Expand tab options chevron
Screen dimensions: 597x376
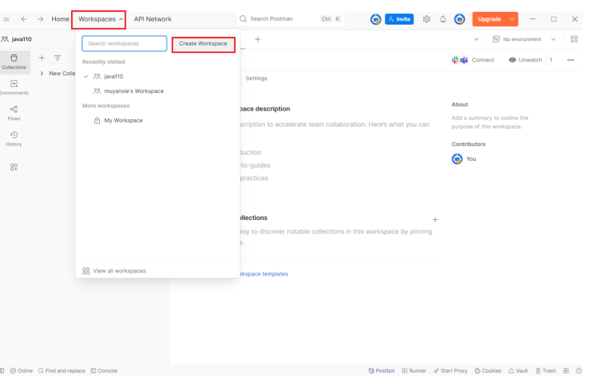pos(477,39)
